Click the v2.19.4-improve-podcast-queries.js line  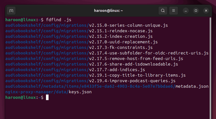tap(90, 81)
